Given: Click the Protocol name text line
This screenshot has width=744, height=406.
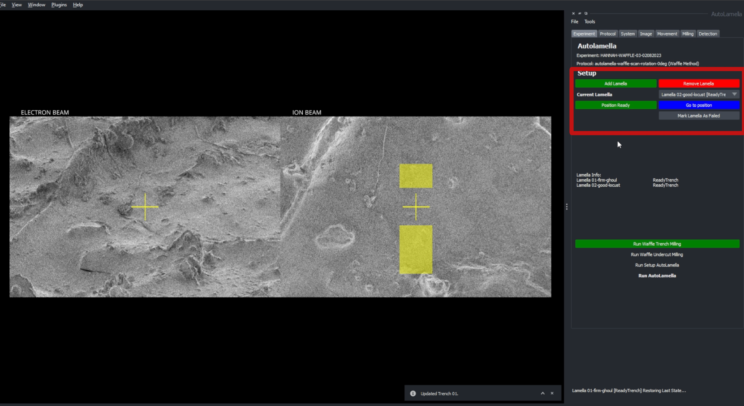Looking at the screenshot, I should click(638, 64).
